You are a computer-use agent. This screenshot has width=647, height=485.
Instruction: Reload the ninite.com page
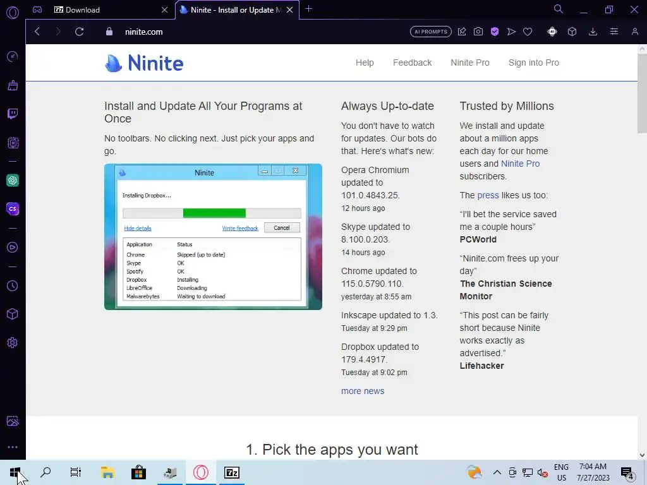coord(79,32)
